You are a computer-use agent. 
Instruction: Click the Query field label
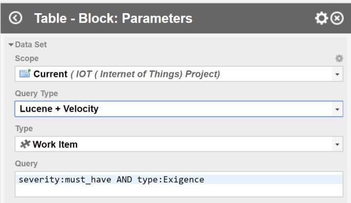tap(26, 163)
